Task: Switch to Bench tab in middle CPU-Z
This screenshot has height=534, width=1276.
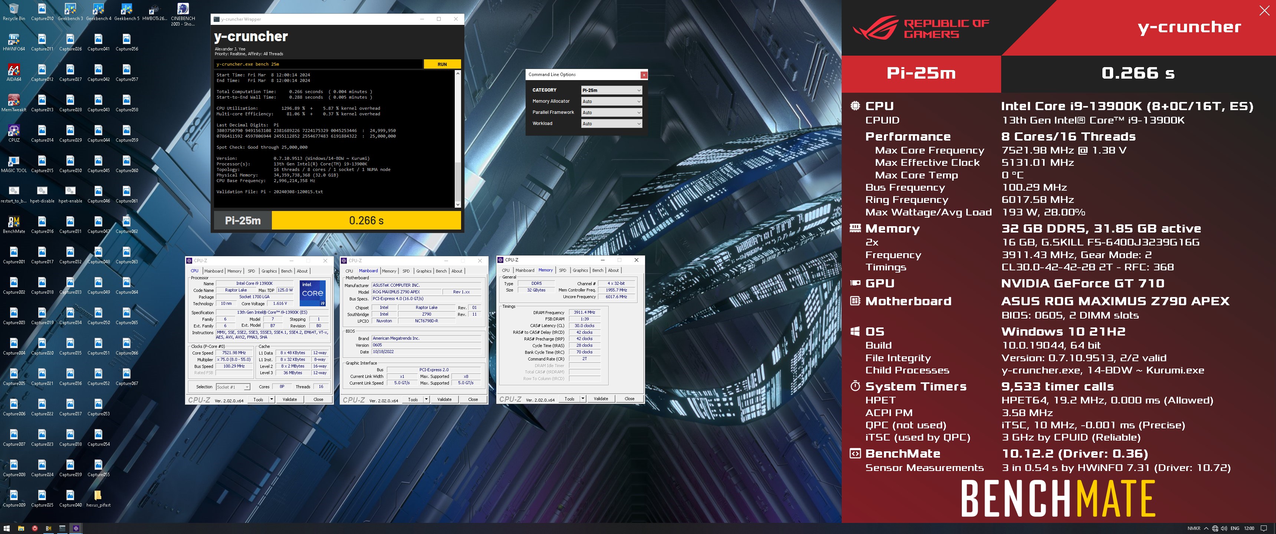Action: (441, 271)
